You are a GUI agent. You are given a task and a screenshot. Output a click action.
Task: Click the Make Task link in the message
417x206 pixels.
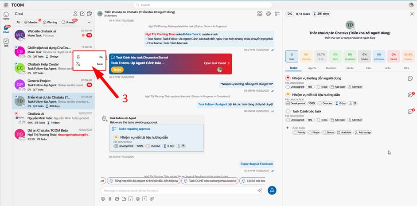pos(191,35)
